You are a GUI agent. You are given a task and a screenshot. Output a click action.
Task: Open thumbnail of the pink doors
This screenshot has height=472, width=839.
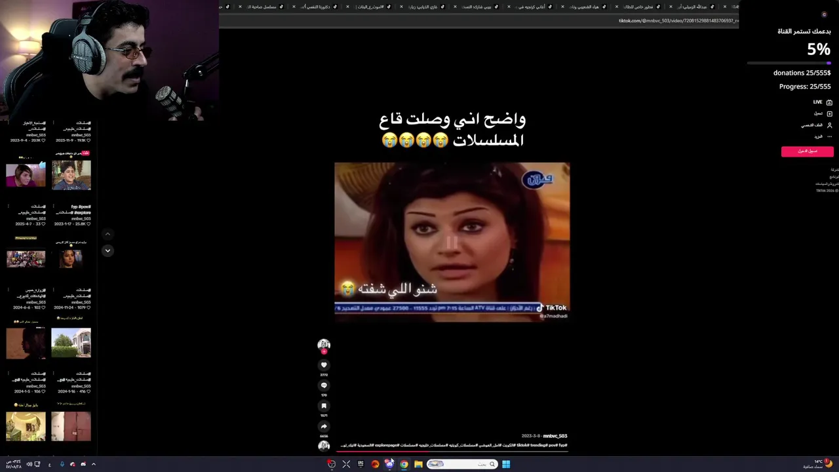coord(71,426)
